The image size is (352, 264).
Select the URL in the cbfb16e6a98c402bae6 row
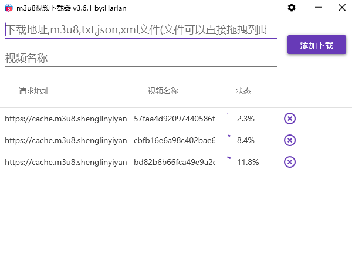[x=66, y=140]
